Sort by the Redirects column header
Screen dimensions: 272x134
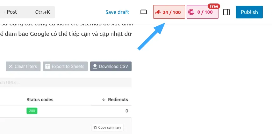118,100
